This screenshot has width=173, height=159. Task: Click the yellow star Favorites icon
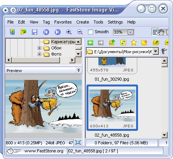click(133, 42)
